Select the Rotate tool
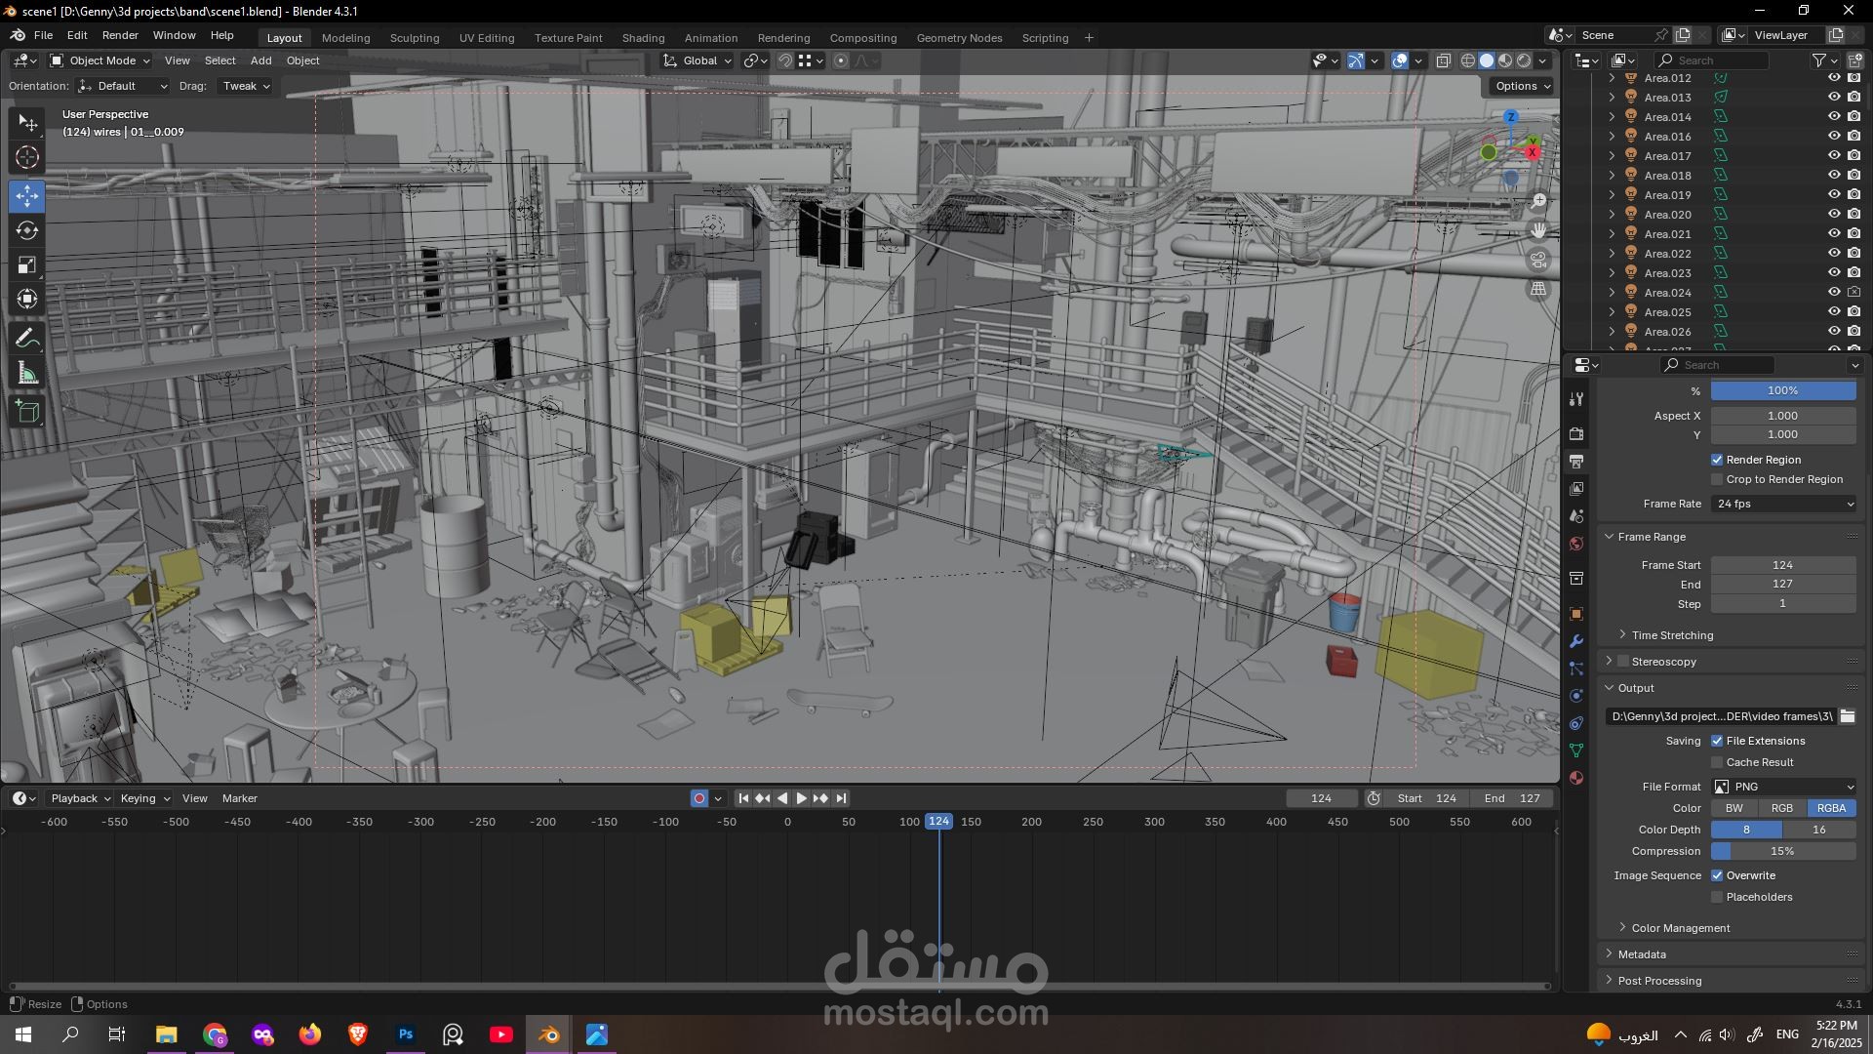The image size is (1873, 1054). (27, 230)
